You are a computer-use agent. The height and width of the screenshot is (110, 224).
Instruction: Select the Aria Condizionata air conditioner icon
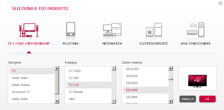click(x=196, y=29)
